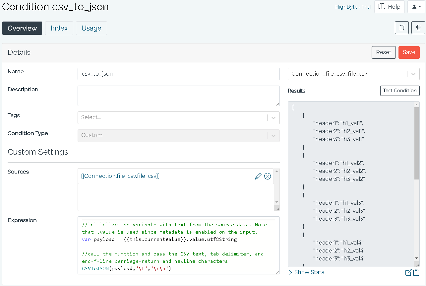Delete the condition with trash icon

point(418,28)
